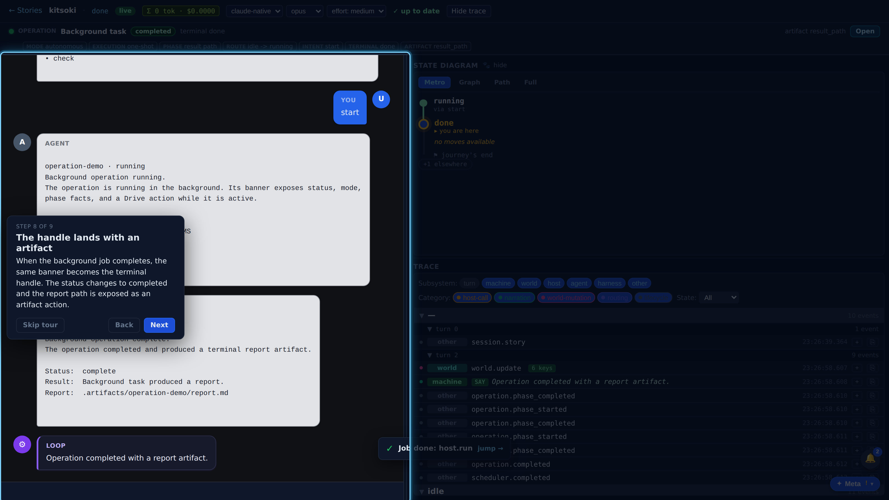Toggle the narration category filter

[x=514, y=297]
